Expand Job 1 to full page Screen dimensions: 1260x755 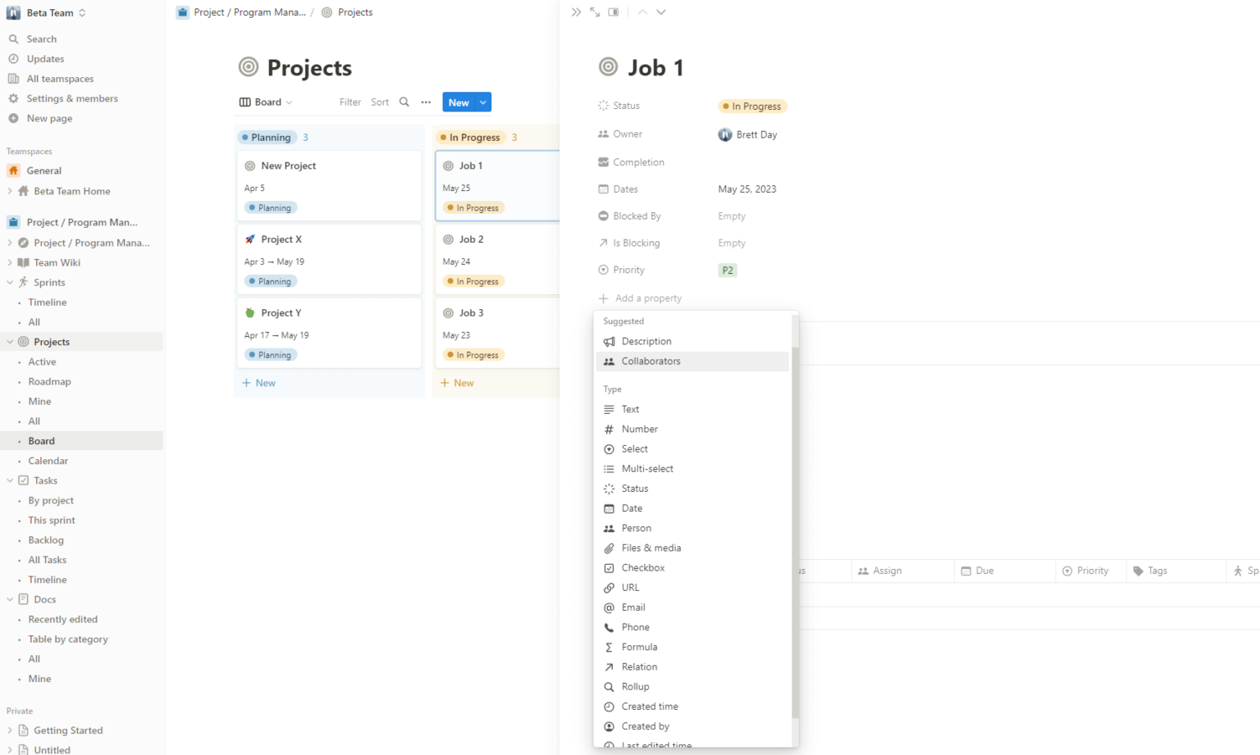point(594,12)
